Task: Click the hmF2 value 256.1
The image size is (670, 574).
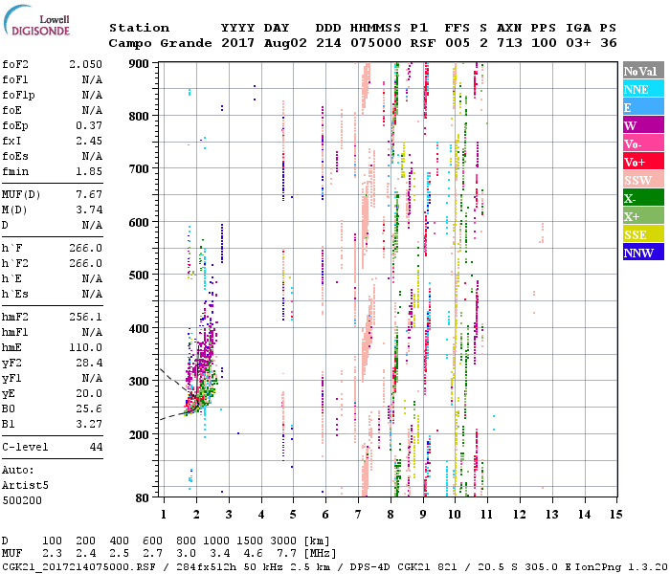Action: tap(85, 317)
